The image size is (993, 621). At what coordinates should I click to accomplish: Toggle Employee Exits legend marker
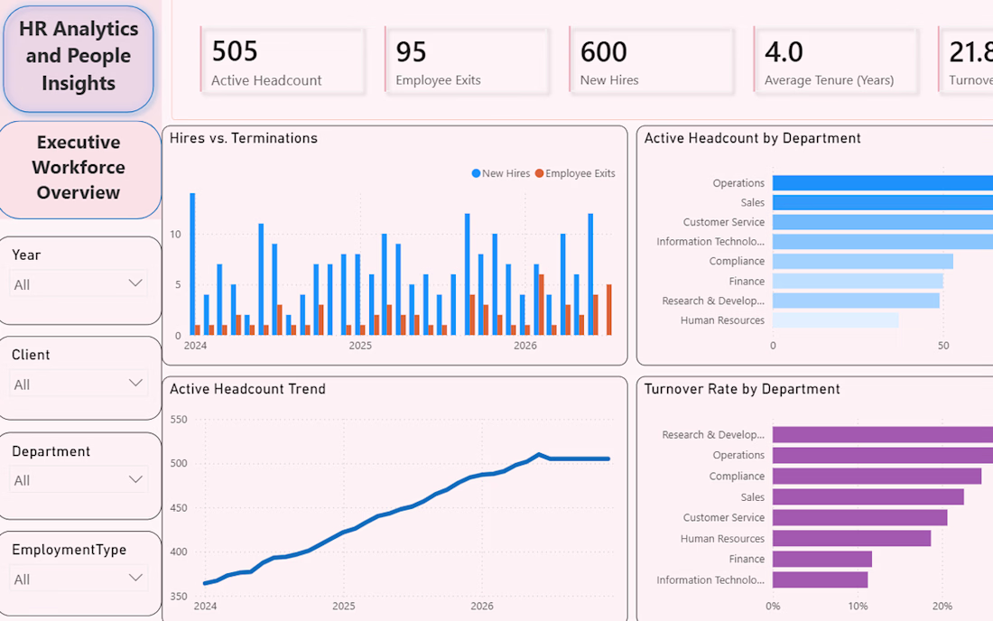539,173
